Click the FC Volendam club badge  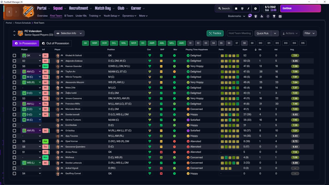28,12
